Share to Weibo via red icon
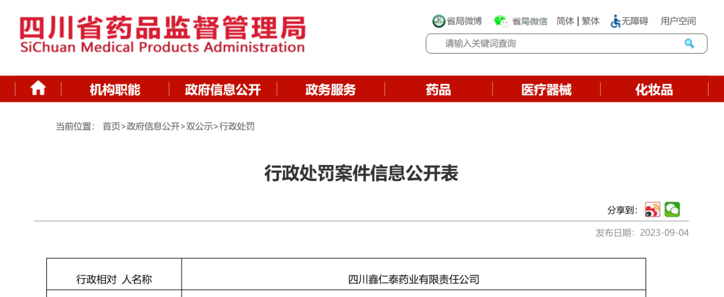This screenshot has height=297, width=724. point(652,210)
